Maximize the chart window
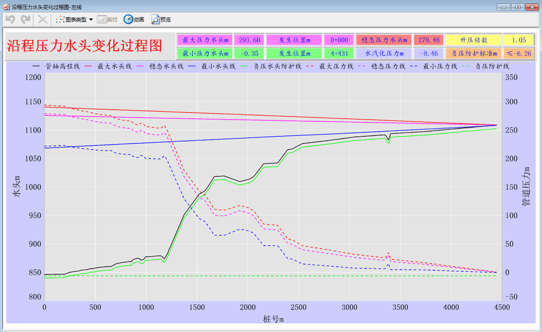The width and height of the screenshot is (542, 332). 518,7
